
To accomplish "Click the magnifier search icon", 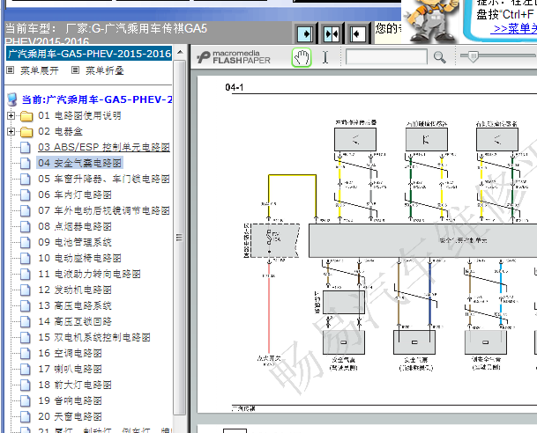I will [439, 57].
